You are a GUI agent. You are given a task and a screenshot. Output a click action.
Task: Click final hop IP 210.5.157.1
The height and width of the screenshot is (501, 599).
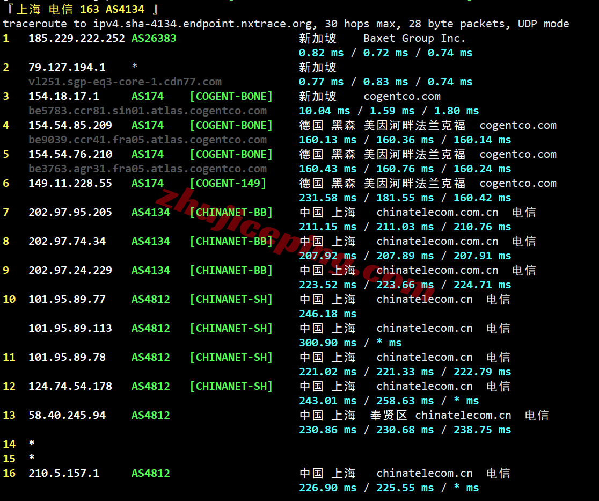(x=63, y=473)
